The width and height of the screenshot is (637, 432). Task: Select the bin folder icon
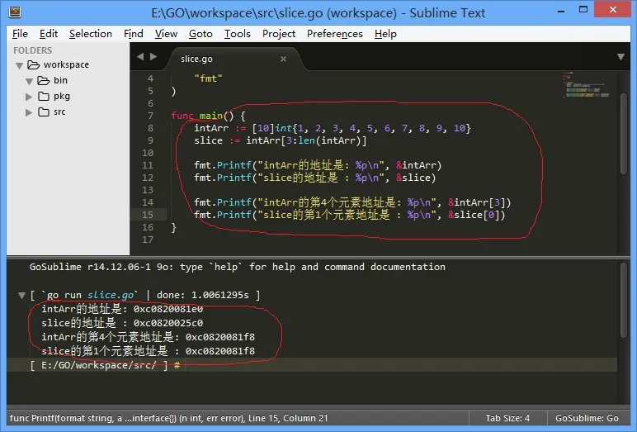[x=44, y=81]
